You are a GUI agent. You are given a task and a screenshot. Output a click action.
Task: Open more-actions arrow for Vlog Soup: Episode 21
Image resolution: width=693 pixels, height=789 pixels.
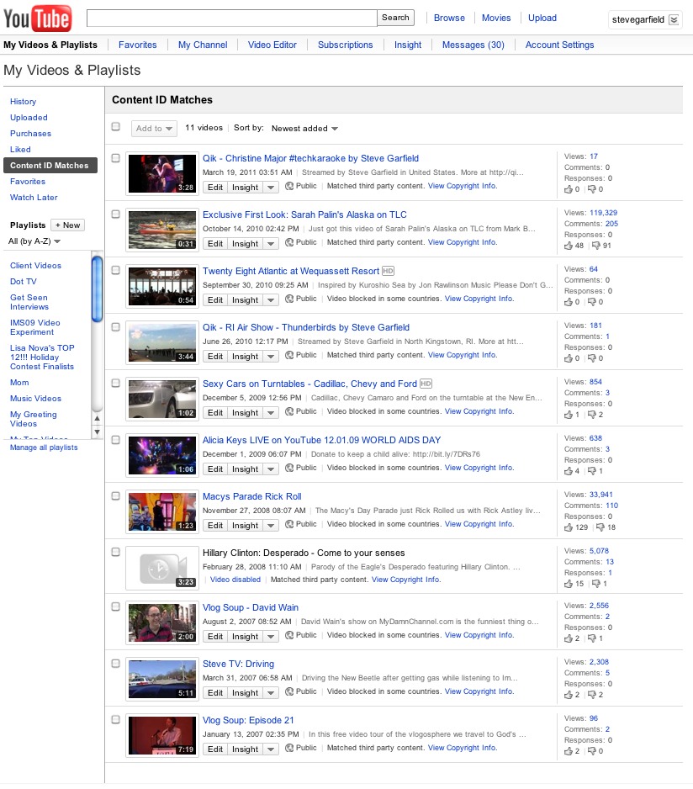tap(271, 749)
